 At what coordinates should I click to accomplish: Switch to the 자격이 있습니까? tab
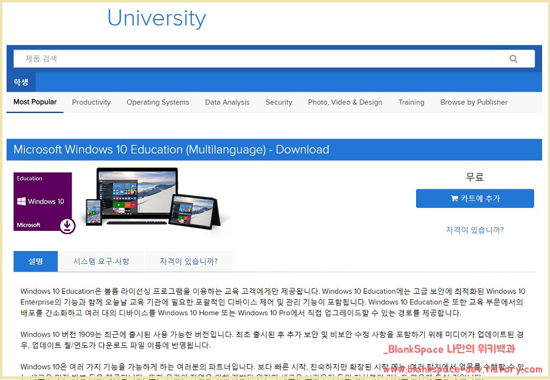tap(189, 261)
